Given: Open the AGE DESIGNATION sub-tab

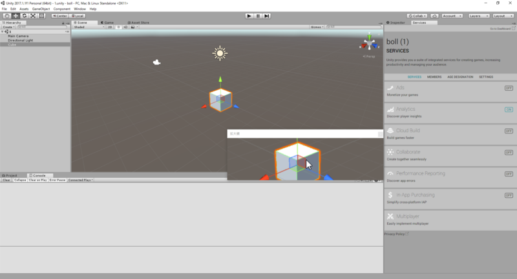Looking at the screenshot, I should (460, 77).
